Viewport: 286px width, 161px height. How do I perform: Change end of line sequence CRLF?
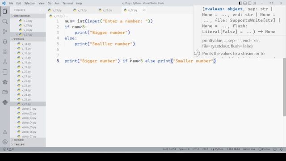[x=205, y=149]
